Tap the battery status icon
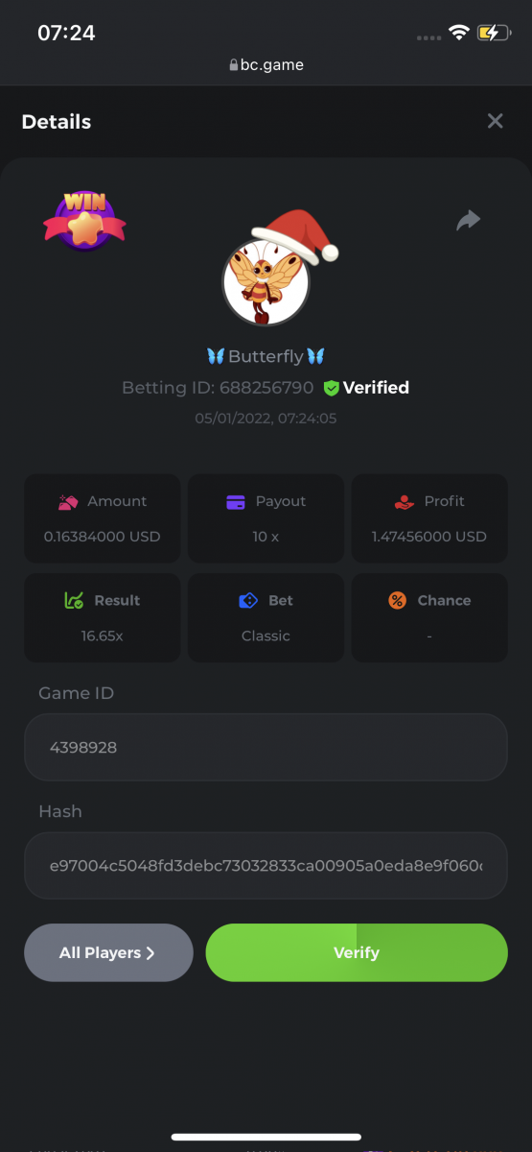This screenshot has height=1152, width=532. click(495, 33)
